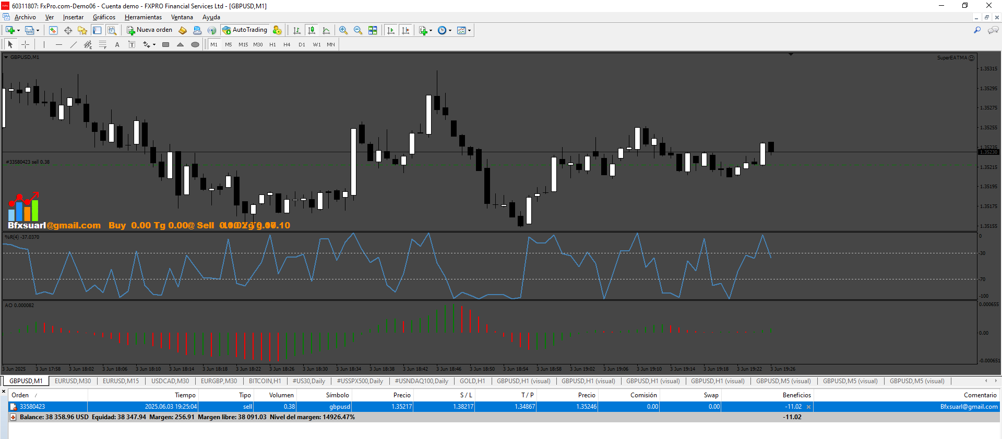
Task: Toggle the AutoTrading button
Action: 245,30
